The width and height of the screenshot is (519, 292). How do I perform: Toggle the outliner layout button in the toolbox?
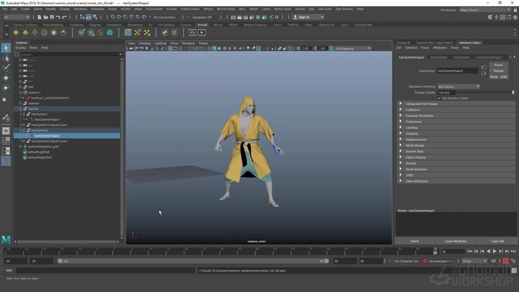tap(6, 161)
